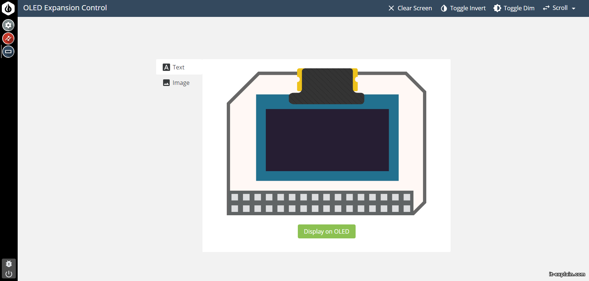Open the red arrows app icon
The image size is (589, 281).
pos(8,38)
